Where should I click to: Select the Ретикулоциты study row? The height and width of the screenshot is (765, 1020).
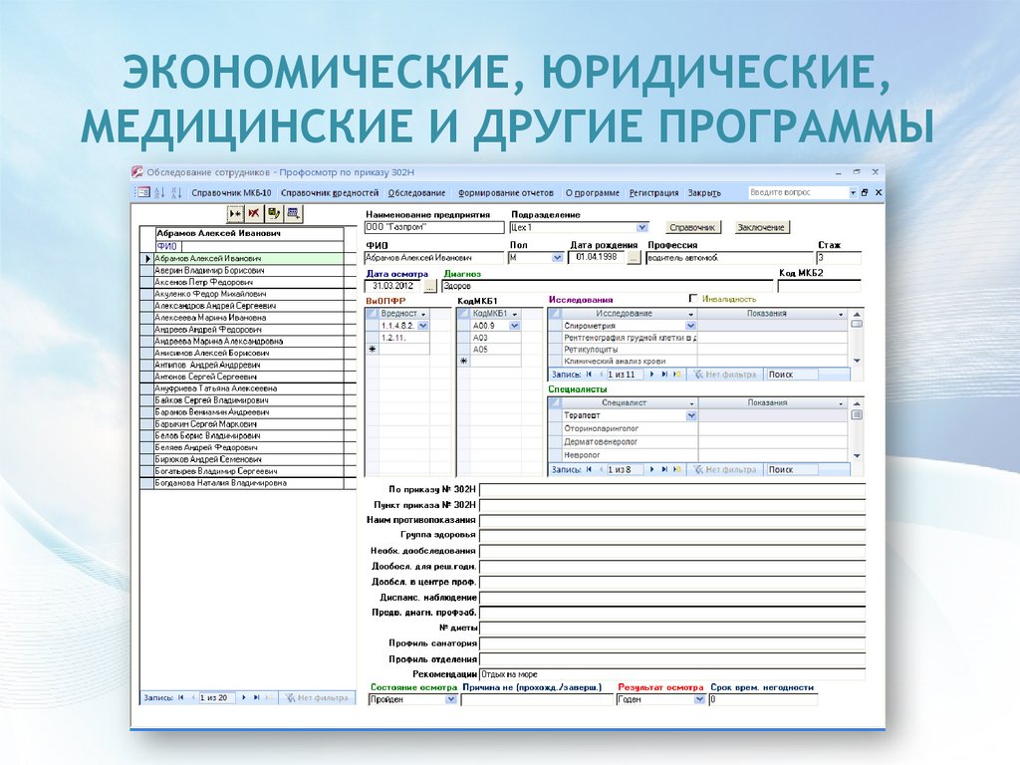click(x=630, y=350)
